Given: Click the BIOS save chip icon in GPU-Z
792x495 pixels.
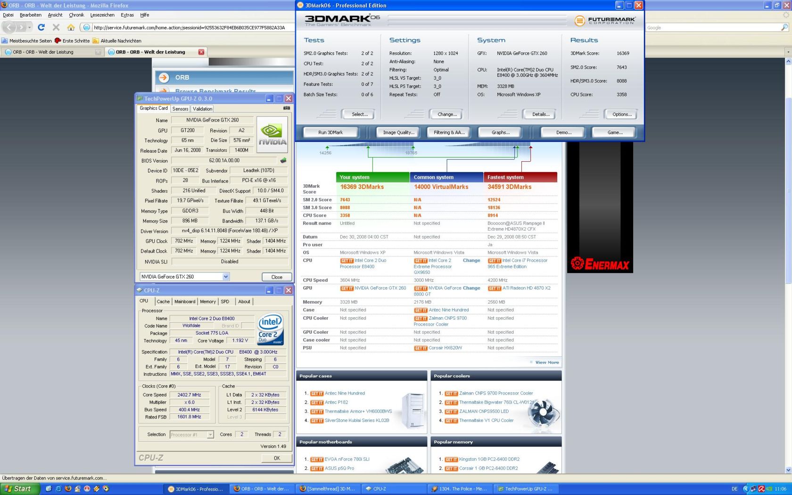Looking at the screenshot, I should coord(283,160).
